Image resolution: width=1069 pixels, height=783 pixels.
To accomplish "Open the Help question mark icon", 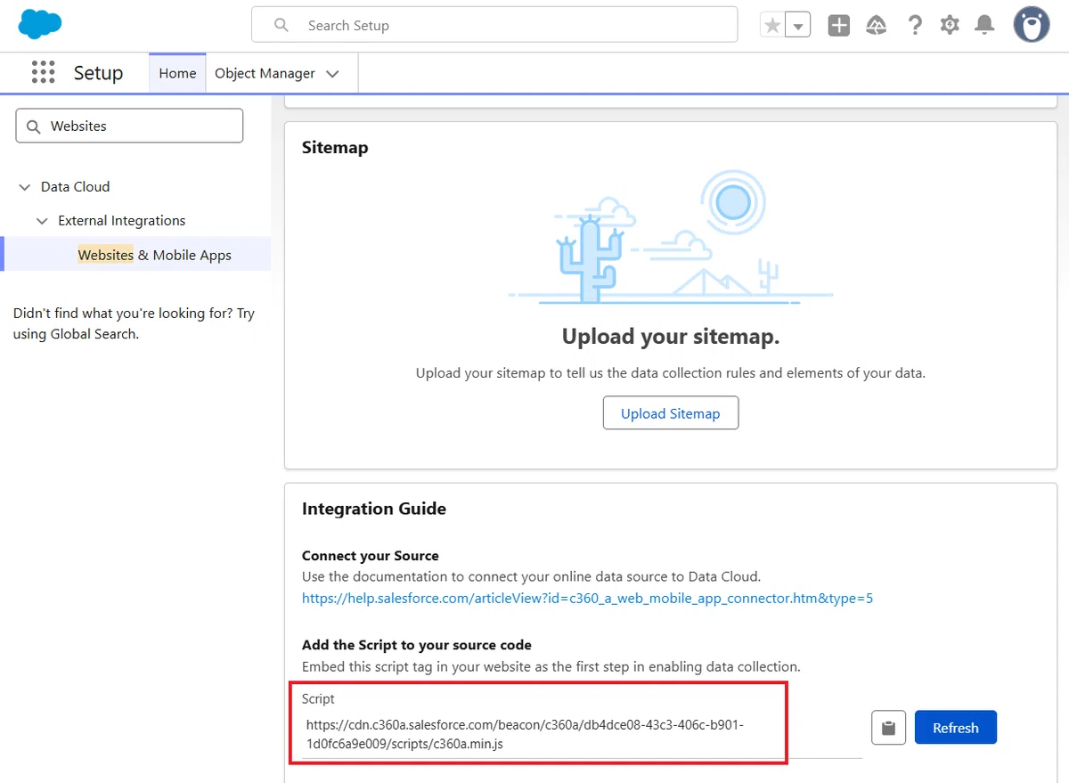I will [x=915, y=26].
